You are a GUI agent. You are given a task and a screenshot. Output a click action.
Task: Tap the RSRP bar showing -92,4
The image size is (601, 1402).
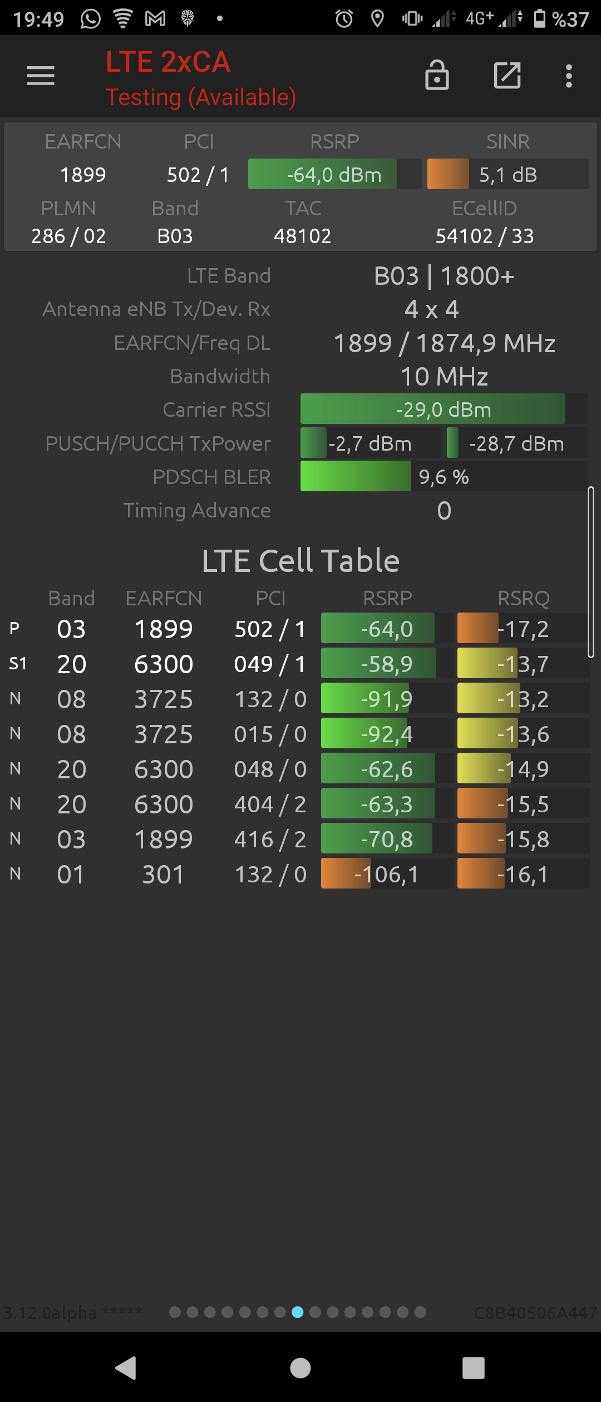pos(387,733)
